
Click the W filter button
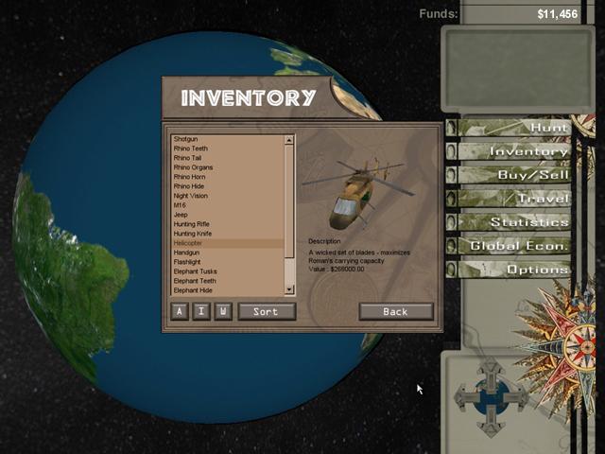[223, 311]
